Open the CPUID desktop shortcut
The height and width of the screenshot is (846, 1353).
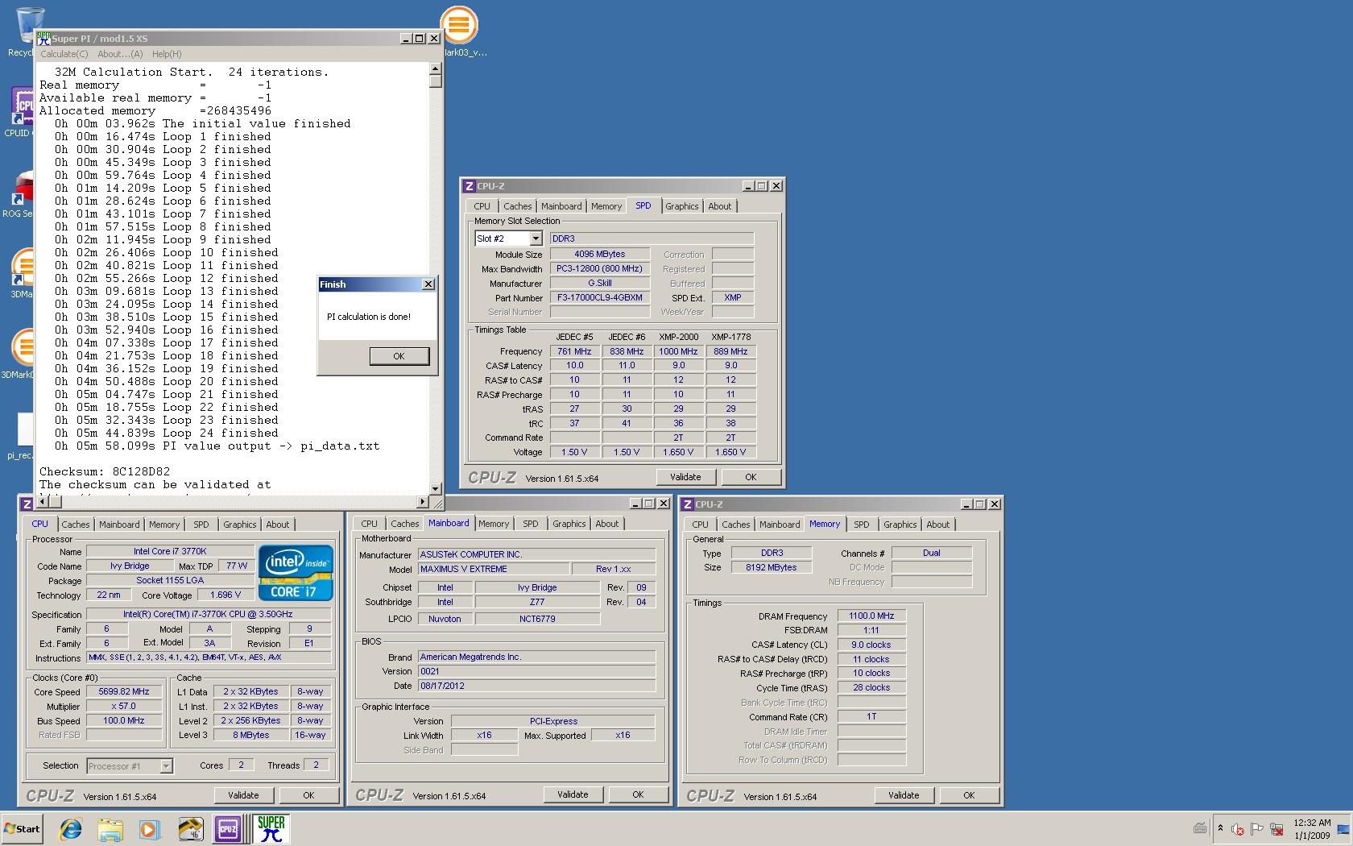tap(20, 111)
